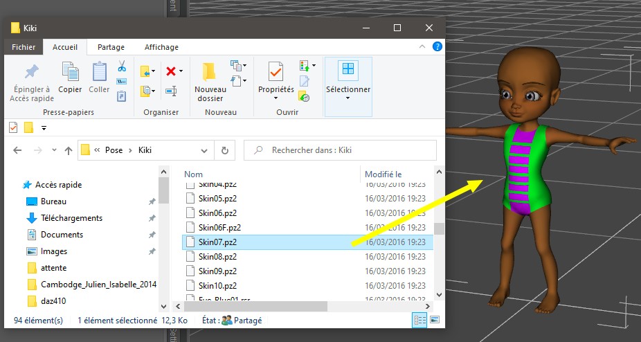The height and width of the screenshot is (342, 641).
Task: Click the Open icon in Ouvrir group
Action: pos(304,66)
